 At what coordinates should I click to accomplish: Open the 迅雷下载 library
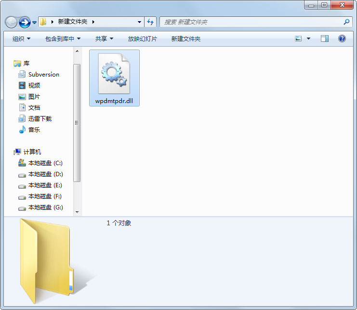point(40,119)
